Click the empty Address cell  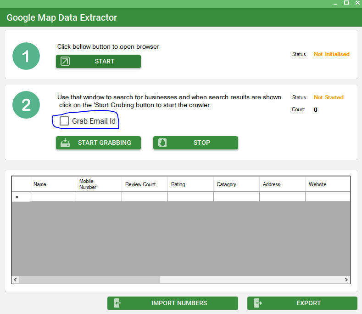click(282, 197)
